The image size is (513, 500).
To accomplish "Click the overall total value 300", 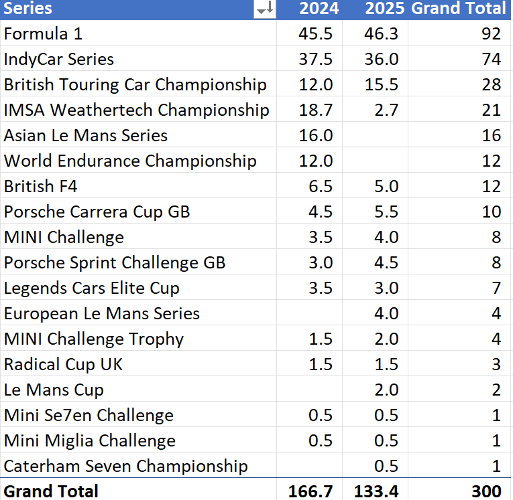I will pyautogui.click(x=486, y=491).
